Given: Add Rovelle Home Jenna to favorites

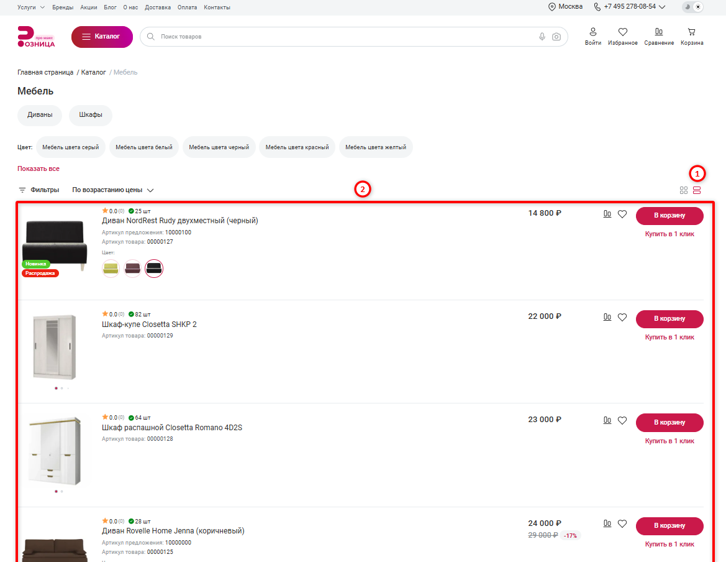Looking at the screenshot, I should 622,524.
